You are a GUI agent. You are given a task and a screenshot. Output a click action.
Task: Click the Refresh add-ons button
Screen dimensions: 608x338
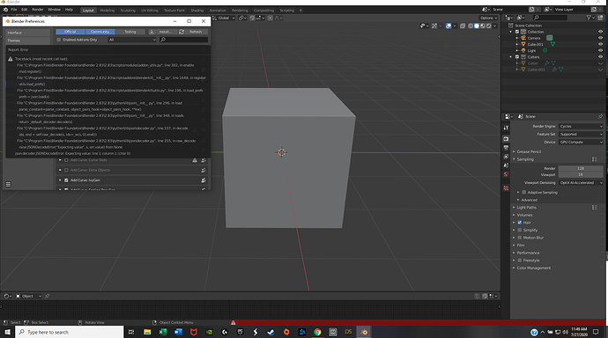(x=193, y=32)
